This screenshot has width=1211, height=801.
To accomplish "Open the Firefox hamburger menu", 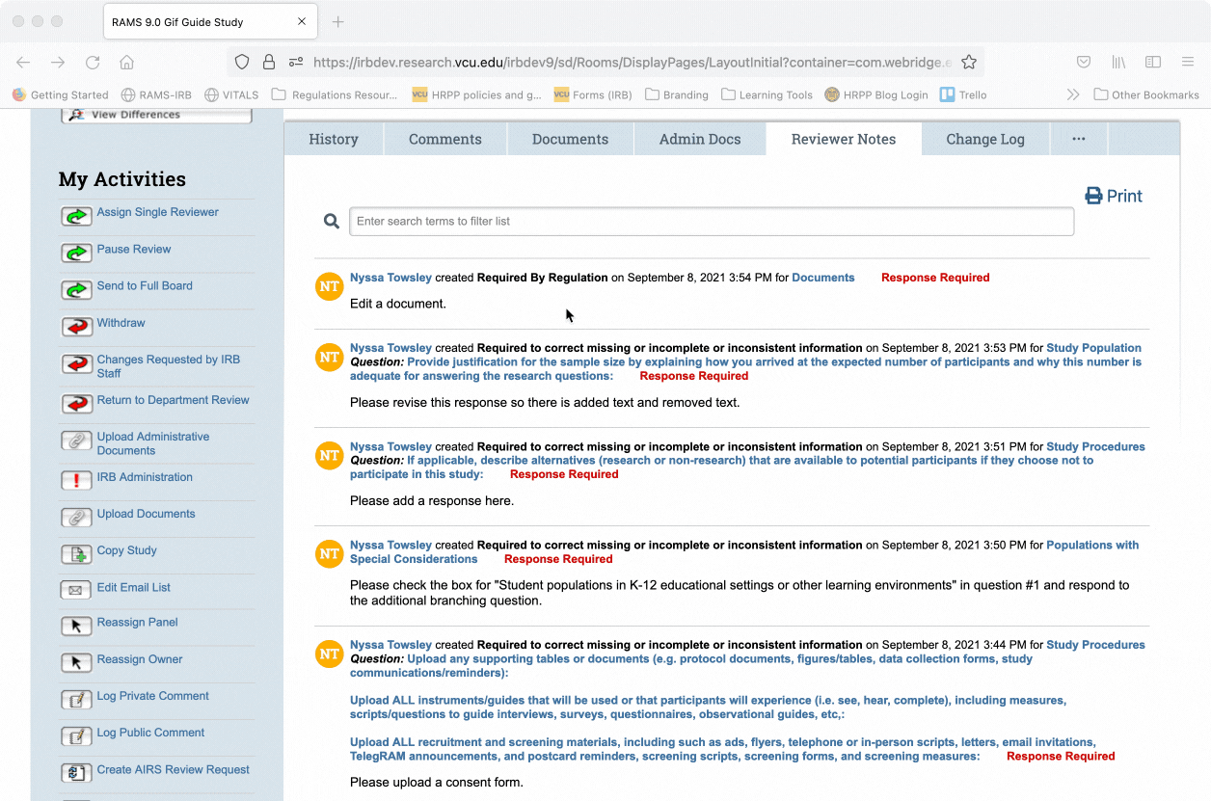I will pyautogui.click(x=1188, y=62).
